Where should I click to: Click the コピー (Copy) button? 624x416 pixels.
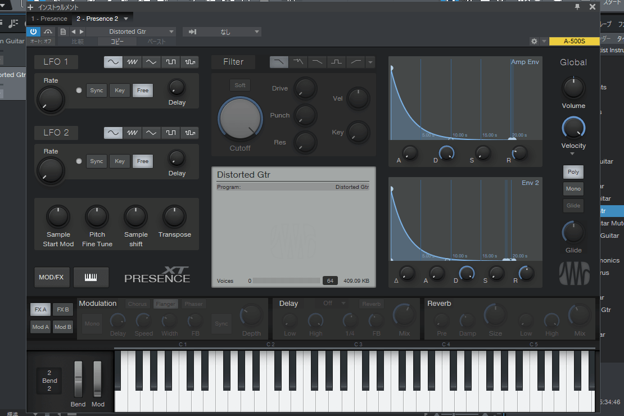117,42
